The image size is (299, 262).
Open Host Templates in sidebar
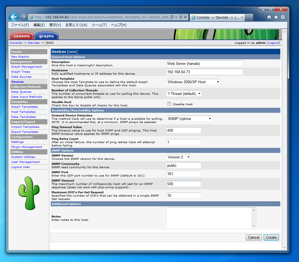tap(23, 112)
